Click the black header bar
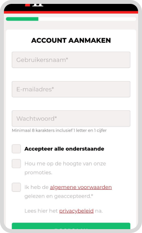 click(71, 7)
